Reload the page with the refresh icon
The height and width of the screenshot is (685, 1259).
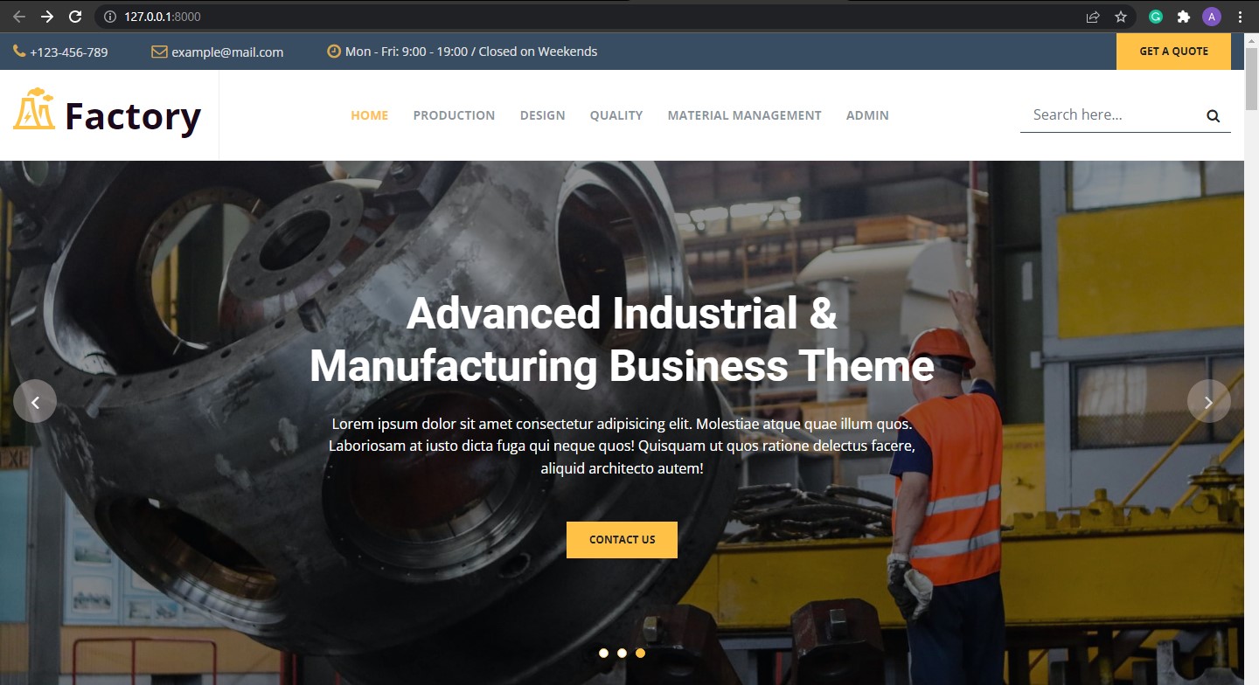tap(75, 17)
